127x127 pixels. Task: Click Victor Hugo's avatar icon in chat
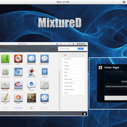pyautogui.click(x=100, y=68)
